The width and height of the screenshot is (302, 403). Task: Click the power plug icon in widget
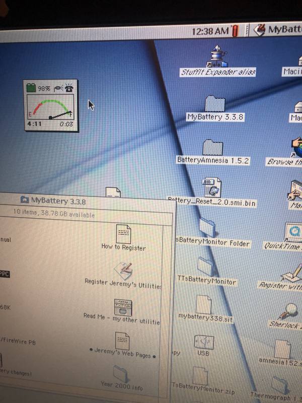point(58,88)
